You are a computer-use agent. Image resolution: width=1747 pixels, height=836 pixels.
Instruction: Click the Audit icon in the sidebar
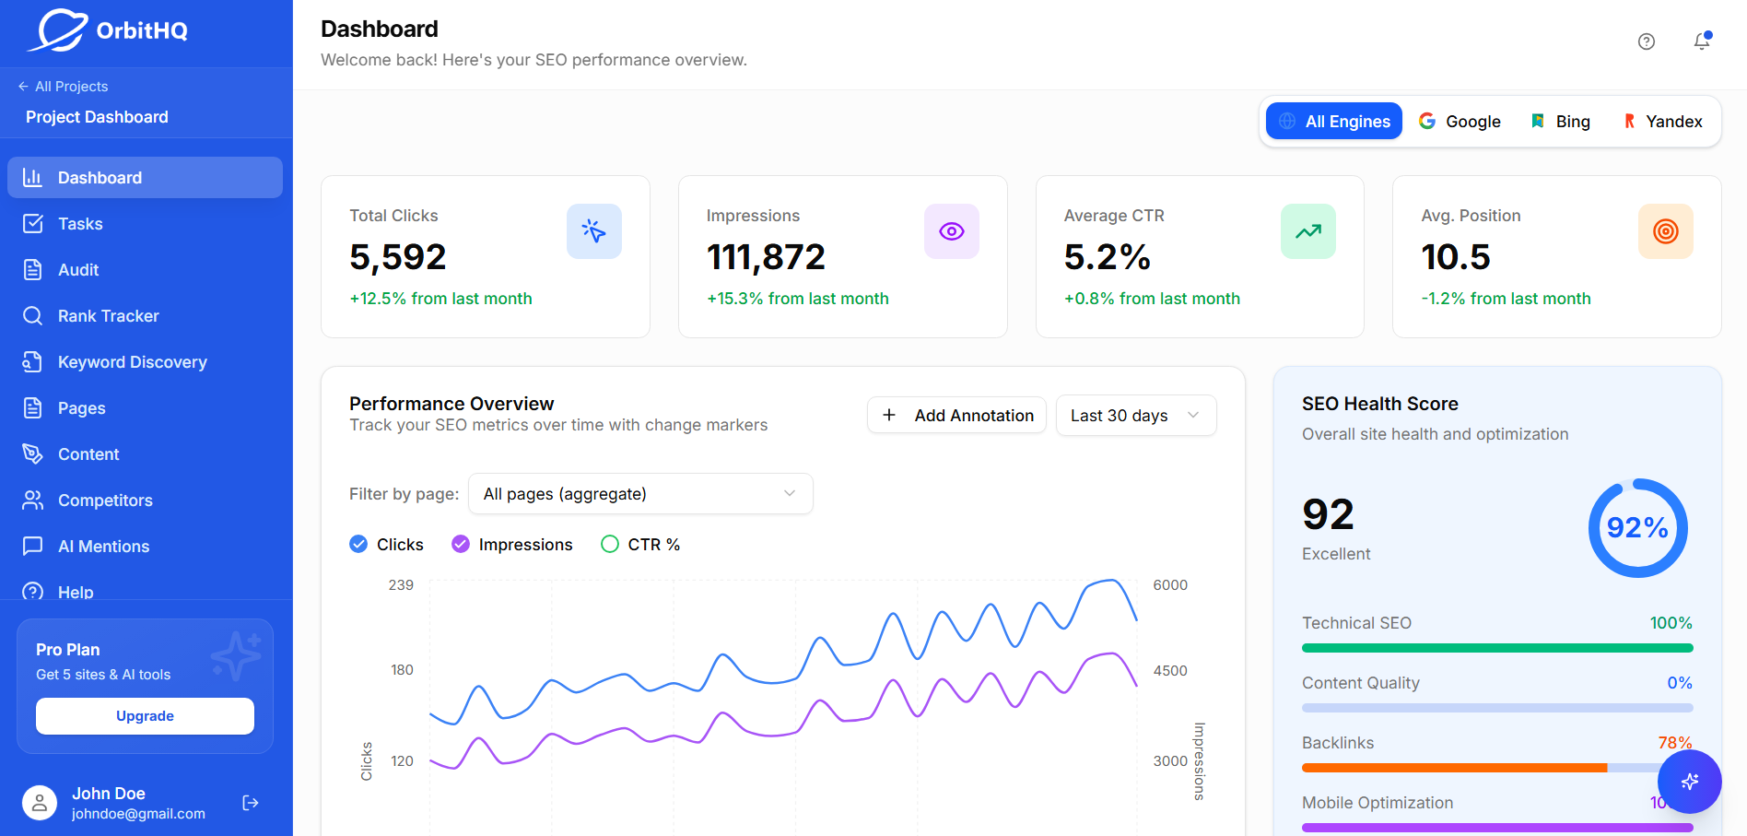tap(33, 269)
